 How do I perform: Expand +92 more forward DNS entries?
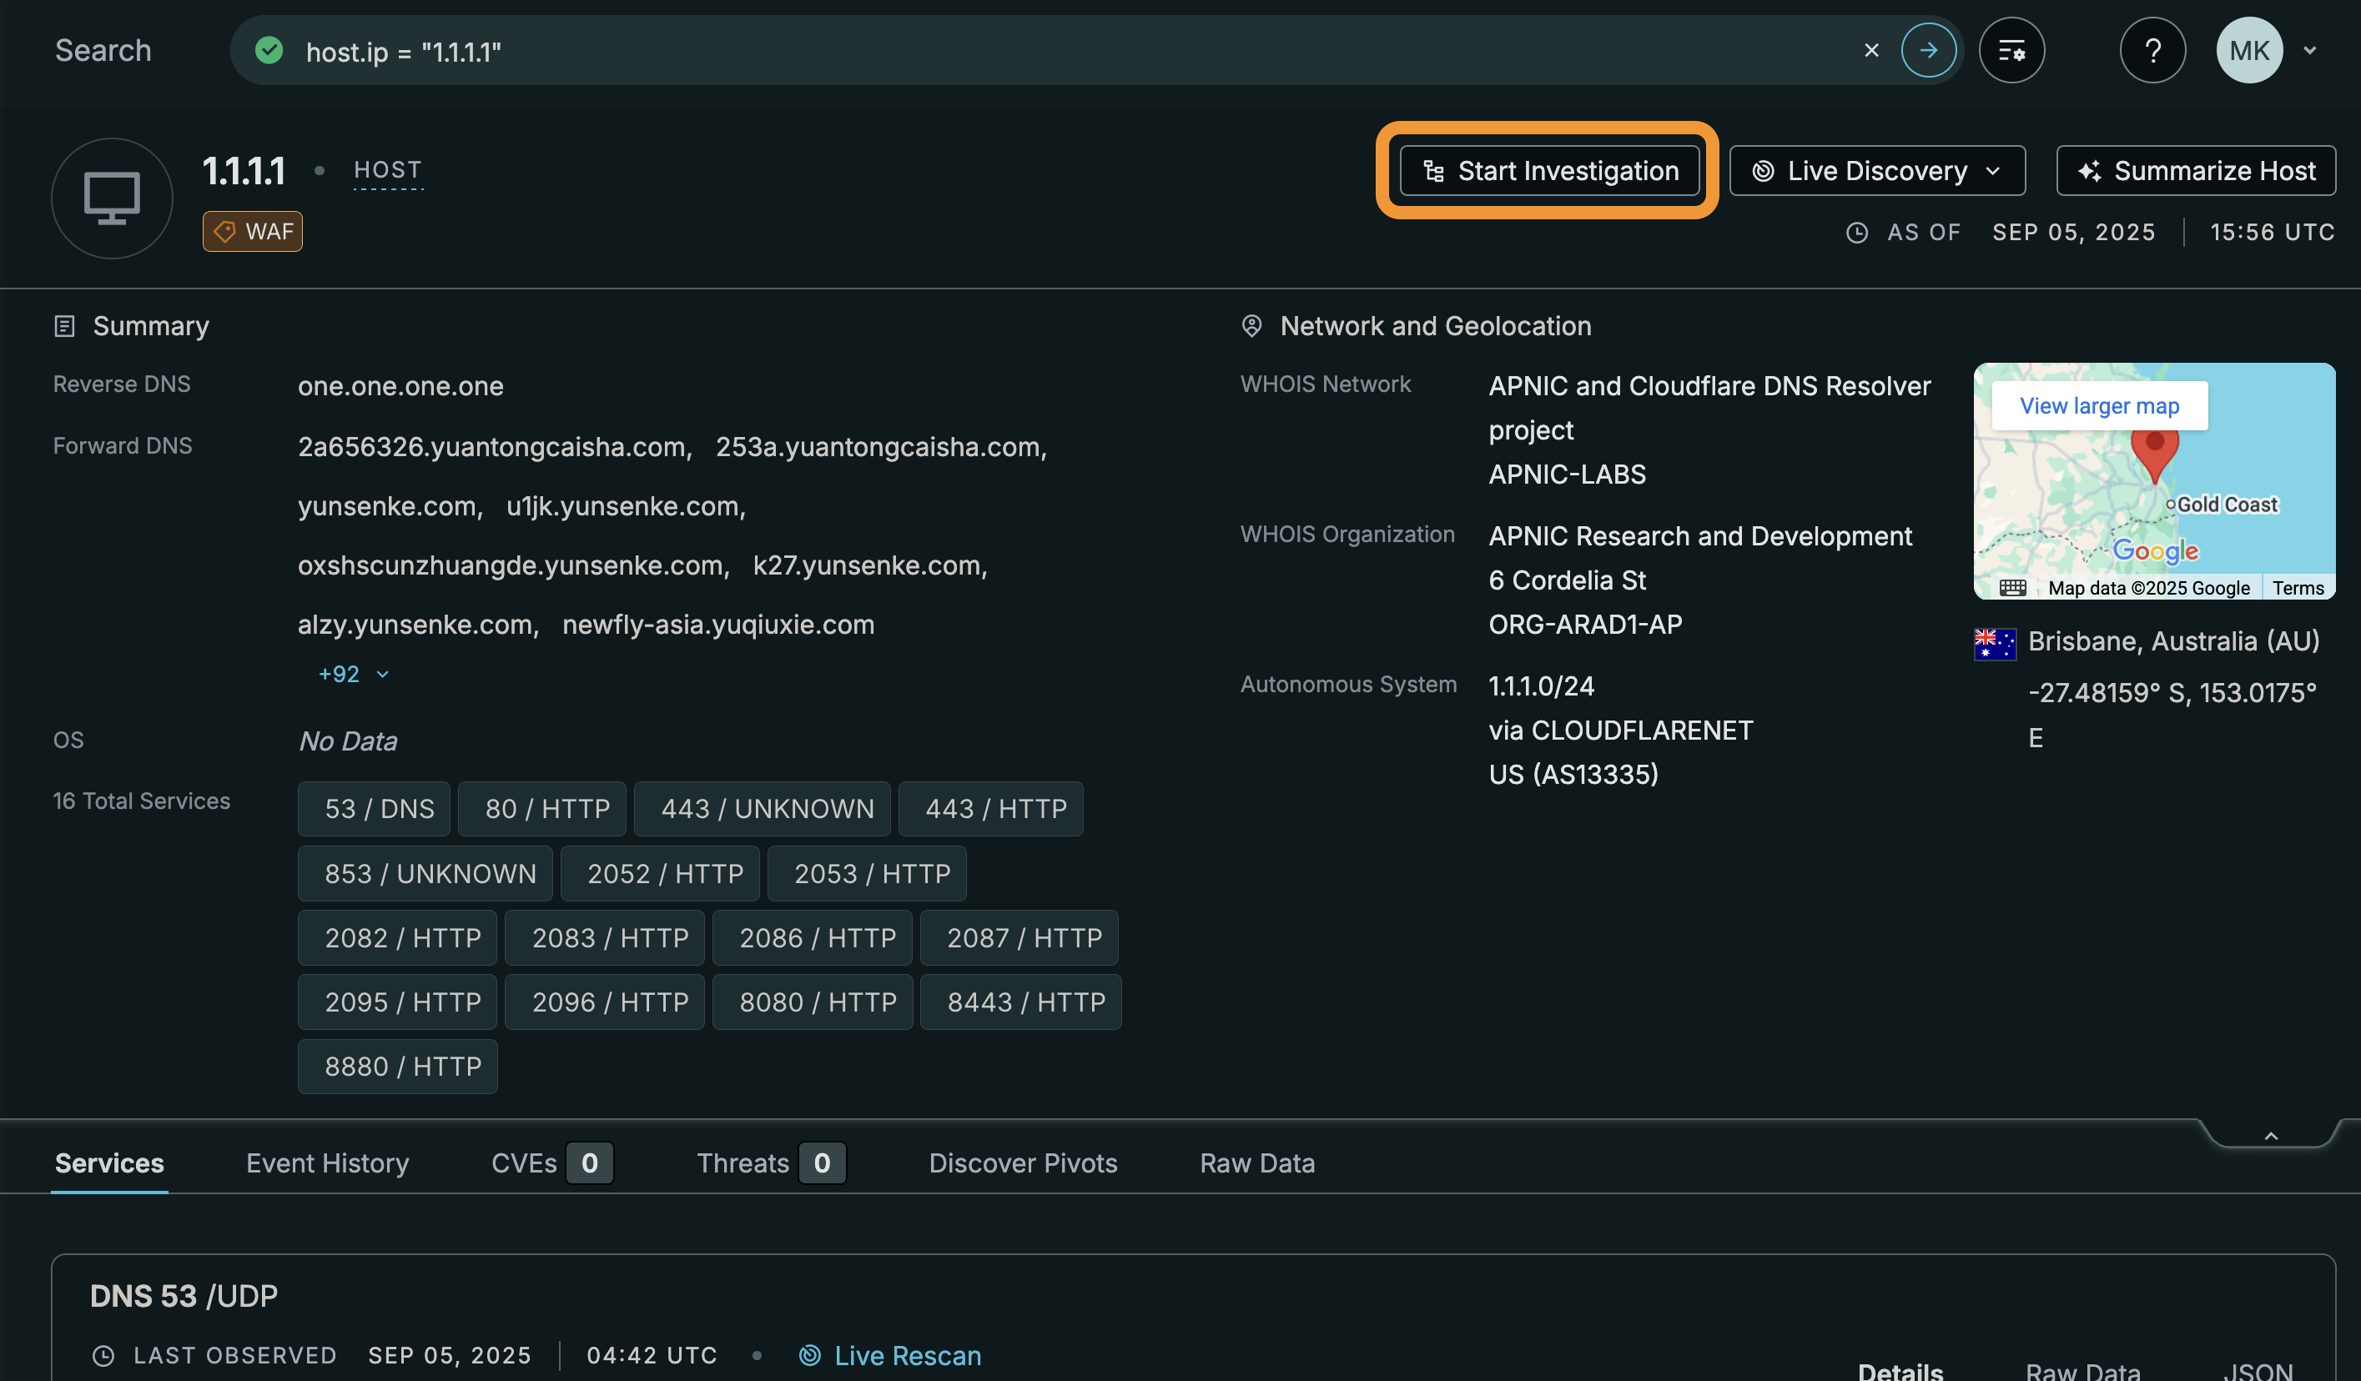click(x=353, y=674)
